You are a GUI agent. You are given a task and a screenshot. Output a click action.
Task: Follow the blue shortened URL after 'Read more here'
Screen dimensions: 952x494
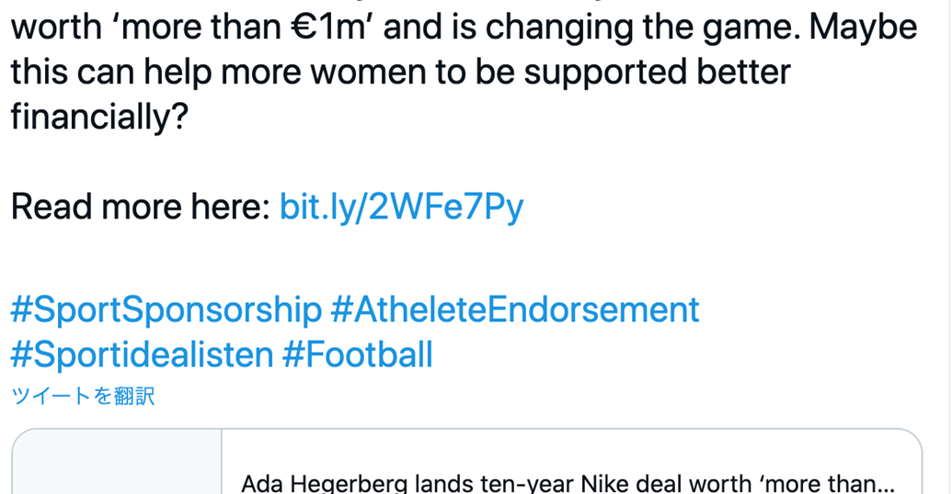click(401, 208)
